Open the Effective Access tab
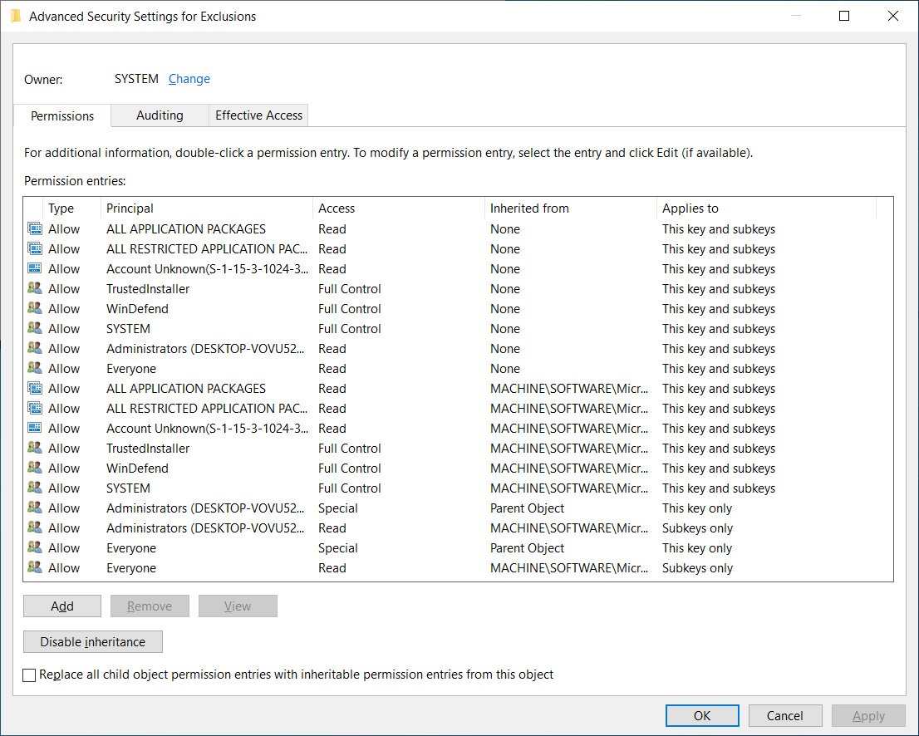The height and width of the screenshot is (736, 919). 258,115
